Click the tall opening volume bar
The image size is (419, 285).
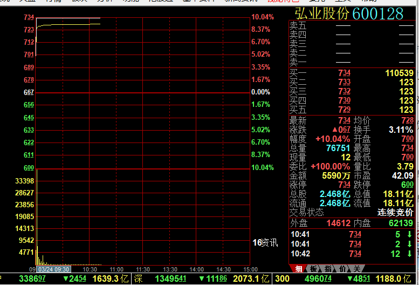36,217
